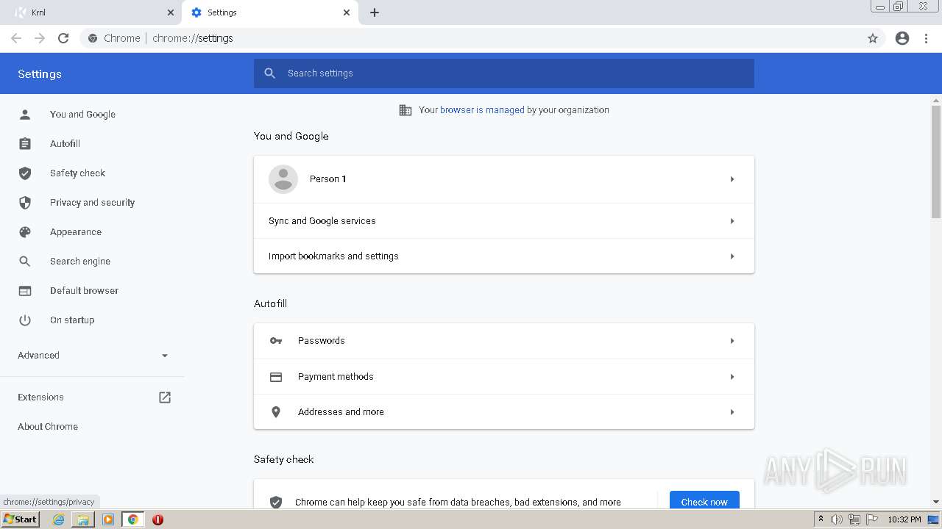Expand the Passwords row arrow
Viewport: 942px width, 529px height.
(732, 341)
